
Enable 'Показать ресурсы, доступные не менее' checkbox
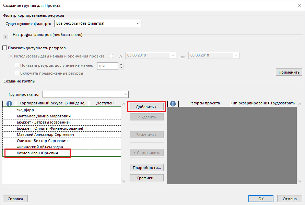pyautogui.click(x=17, y=65)
